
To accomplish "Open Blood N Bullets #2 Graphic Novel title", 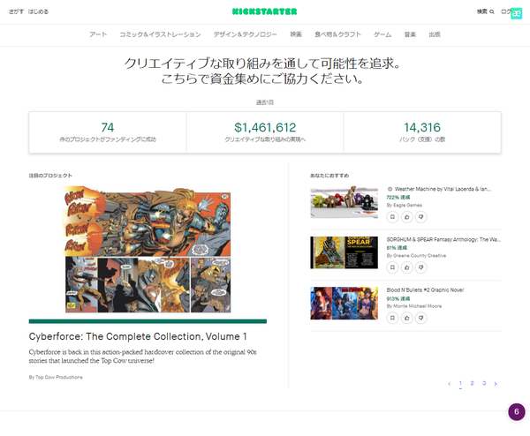I will pos(425,290).
